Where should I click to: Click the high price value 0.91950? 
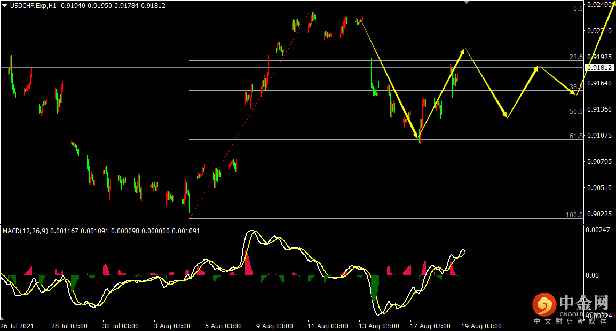(x=100, y=6)
